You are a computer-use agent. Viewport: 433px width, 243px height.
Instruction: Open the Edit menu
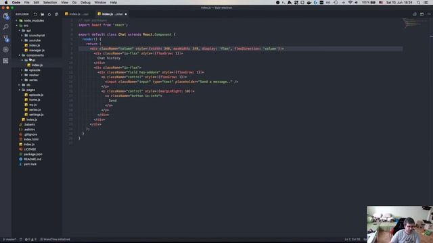coord(37,3)
